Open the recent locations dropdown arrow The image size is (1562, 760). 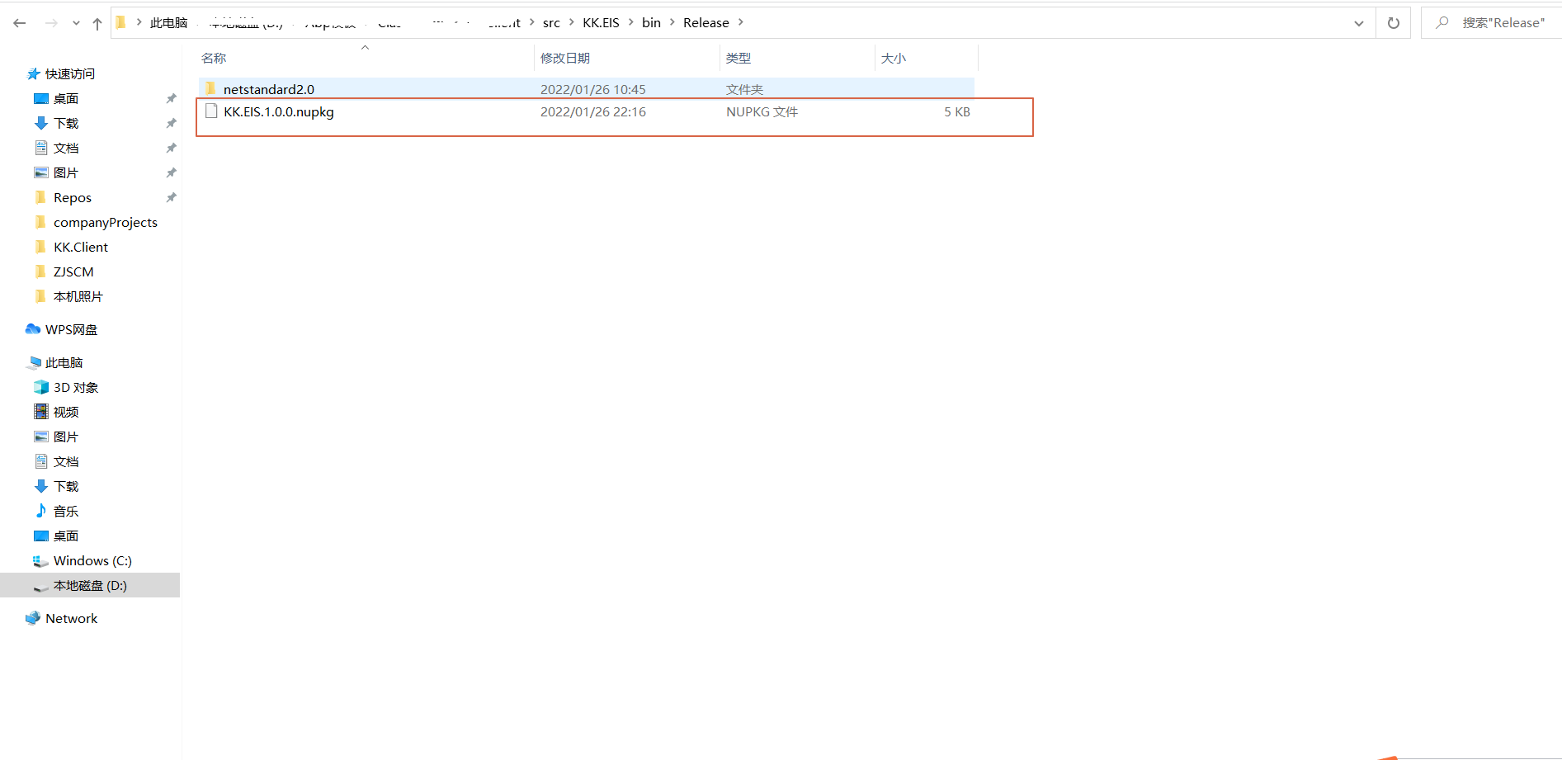[x=76, y=23]
